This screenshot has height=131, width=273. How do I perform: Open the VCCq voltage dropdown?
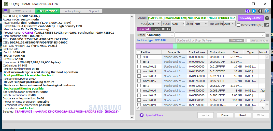pos(178,24)
